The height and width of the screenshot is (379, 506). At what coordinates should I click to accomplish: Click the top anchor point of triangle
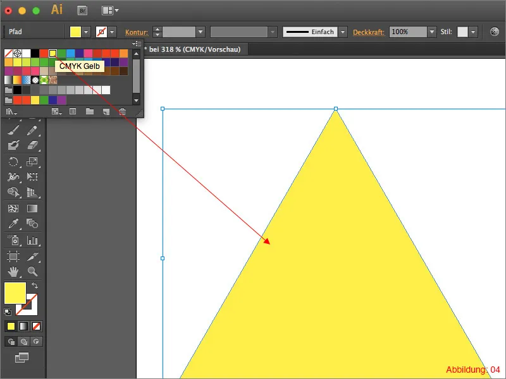[336, 109]
